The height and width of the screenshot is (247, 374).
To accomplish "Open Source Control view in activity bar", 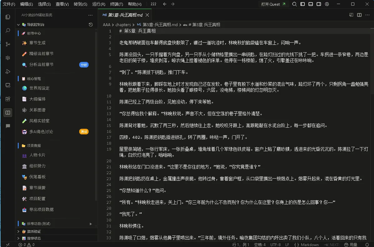I will click(8, 44).
